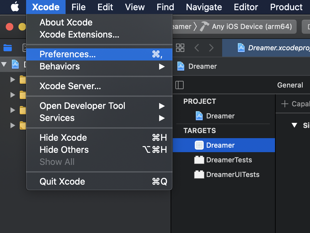Screen dimensions: 310x233
Task: Open the Apple menu
Action: tap(15, 7)
